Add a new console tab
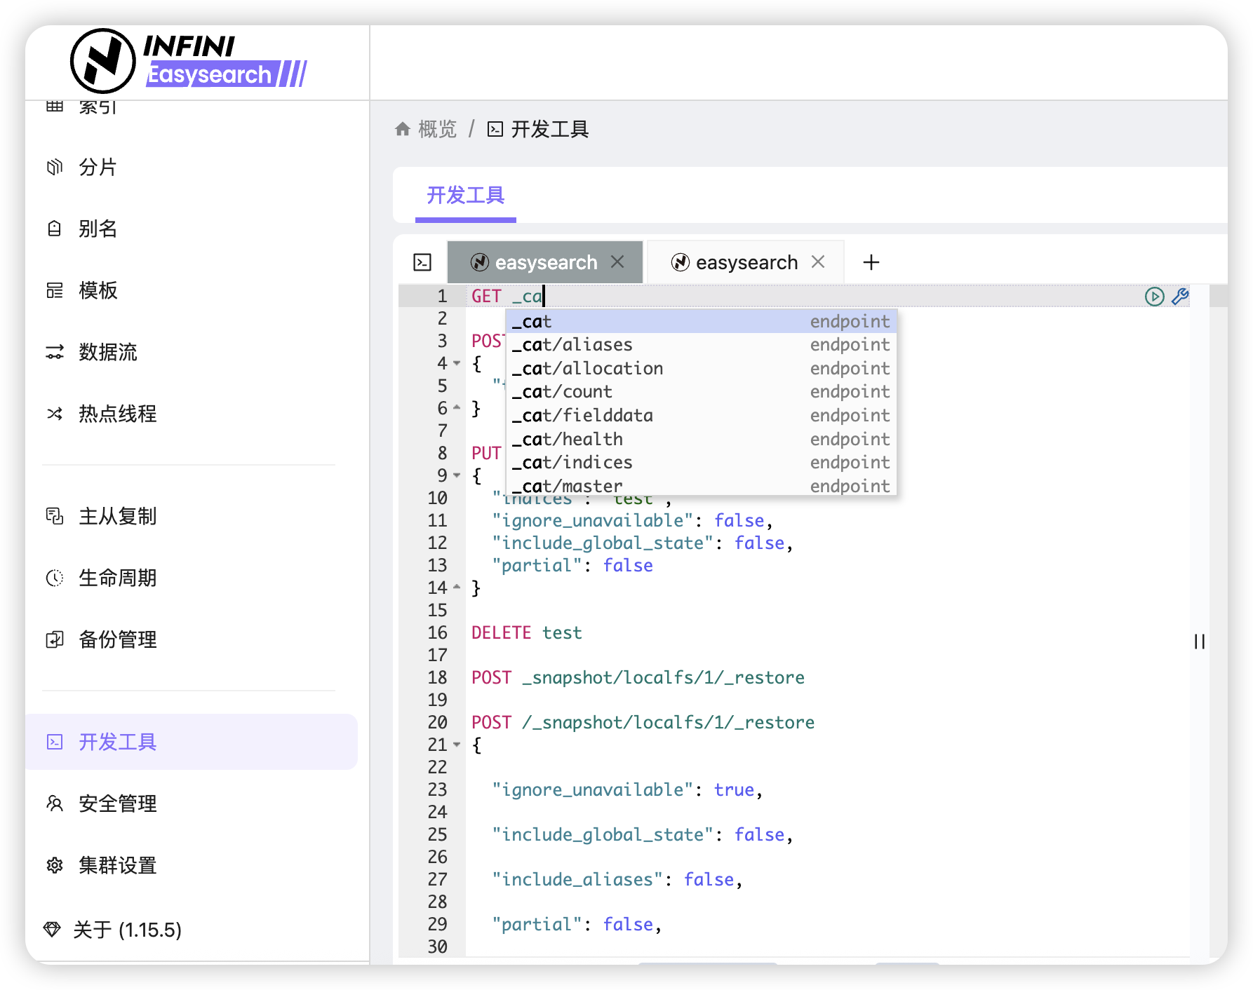Viewport: 1253px width, 990px height. pyautogui.click(x=871, y=262)
